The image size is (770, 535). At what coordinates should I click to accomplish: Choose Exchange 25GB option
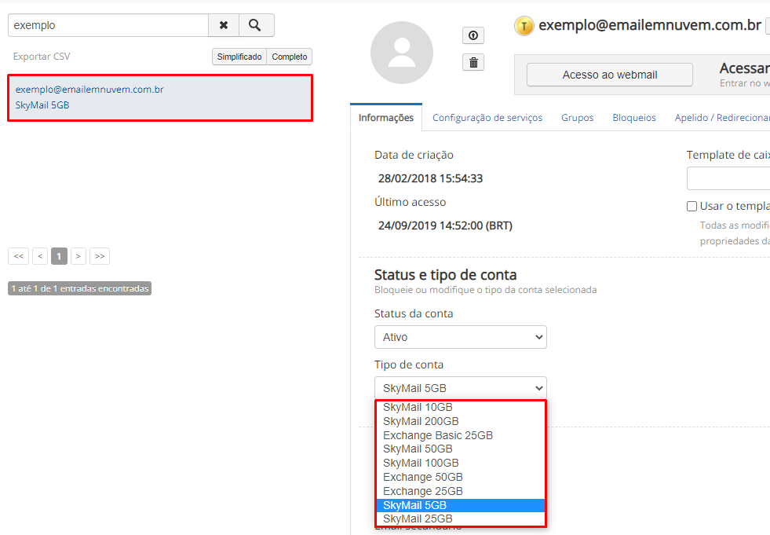[461, 491]
